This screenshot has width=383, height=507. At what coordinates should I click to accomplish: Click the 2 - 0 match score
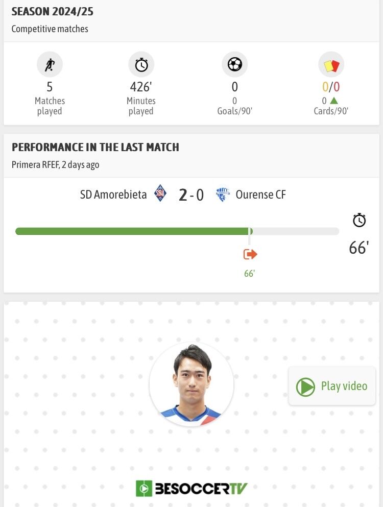191,195
